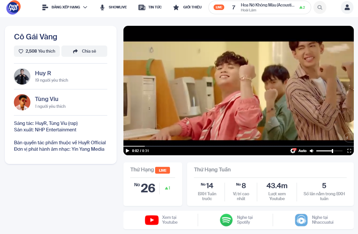The width and height of the screenshot is (358, 234).
Task: Toggle HD quality in the player
Action: tap(293, 150)
